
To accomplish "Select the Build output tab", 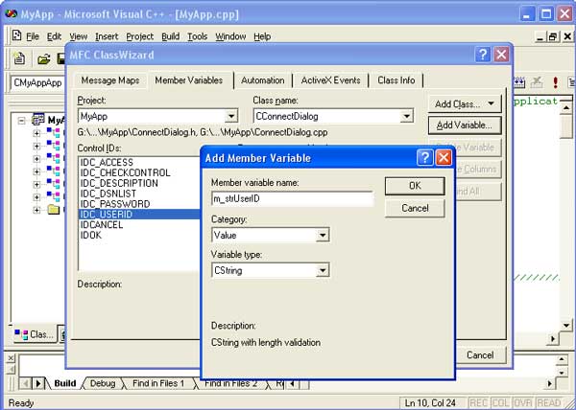I will (x=65, y=383).
